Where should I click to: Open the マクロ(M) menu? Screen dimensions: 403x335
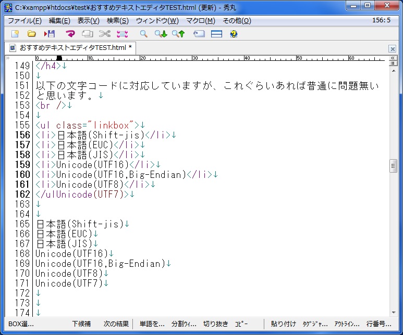(x=201, y=20)
